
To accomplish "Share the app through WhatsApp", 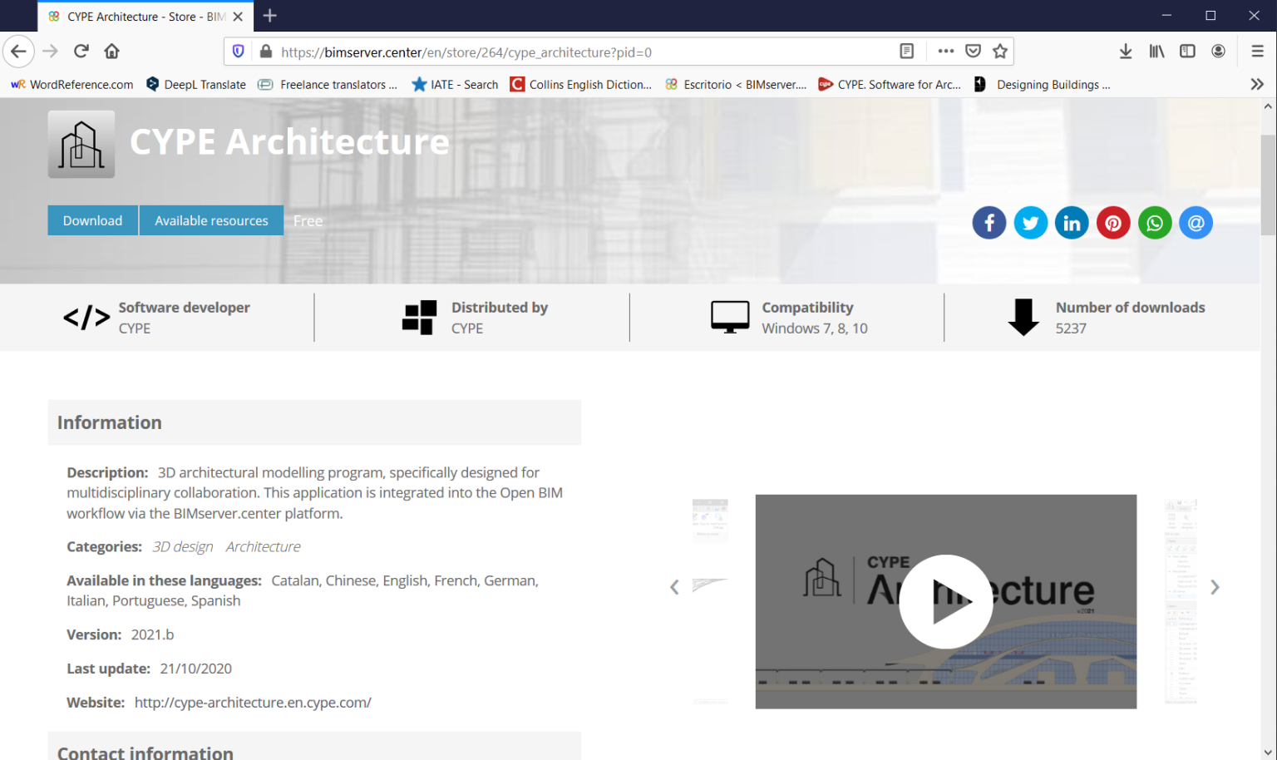I will tap(1155, 222).
